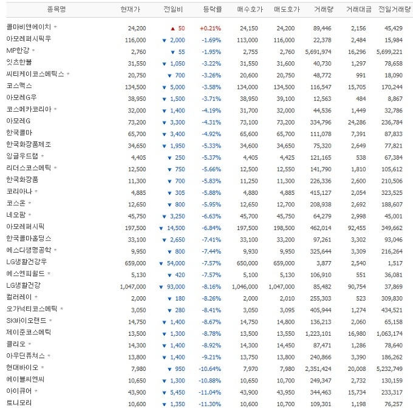This screenshot has width=413, height=411.
Task: Click the down arrow beside 54,000
Action: pos(161,263)
